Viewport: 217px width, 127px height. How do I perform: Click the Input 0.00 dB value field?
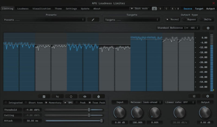pyautogui.click(x=120, y=122)
